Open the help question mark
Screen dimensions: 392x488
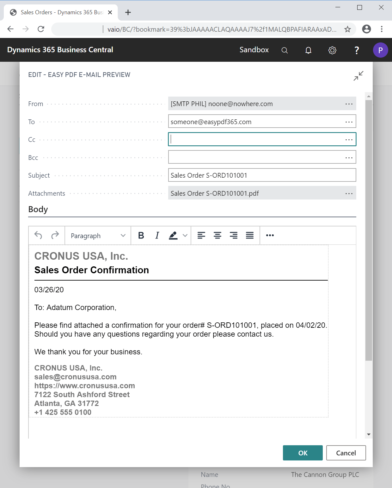pos(356,50)
